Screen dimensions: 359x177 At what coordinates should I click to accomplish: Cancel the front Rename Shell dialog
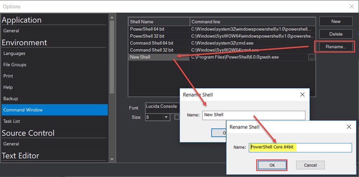point(310,165)
